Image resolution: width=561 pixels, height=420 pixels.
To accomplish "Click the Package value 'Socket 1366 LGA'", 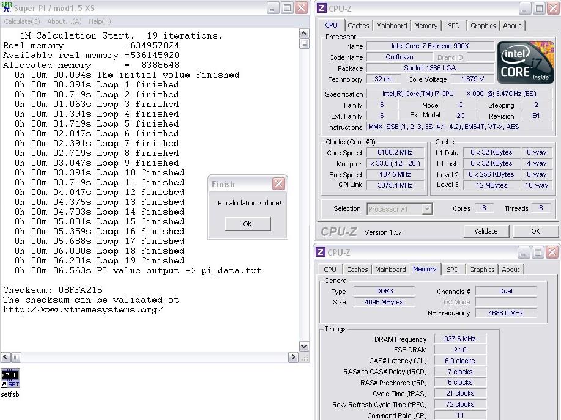I will pyautogui.click(x=429, y=68).
